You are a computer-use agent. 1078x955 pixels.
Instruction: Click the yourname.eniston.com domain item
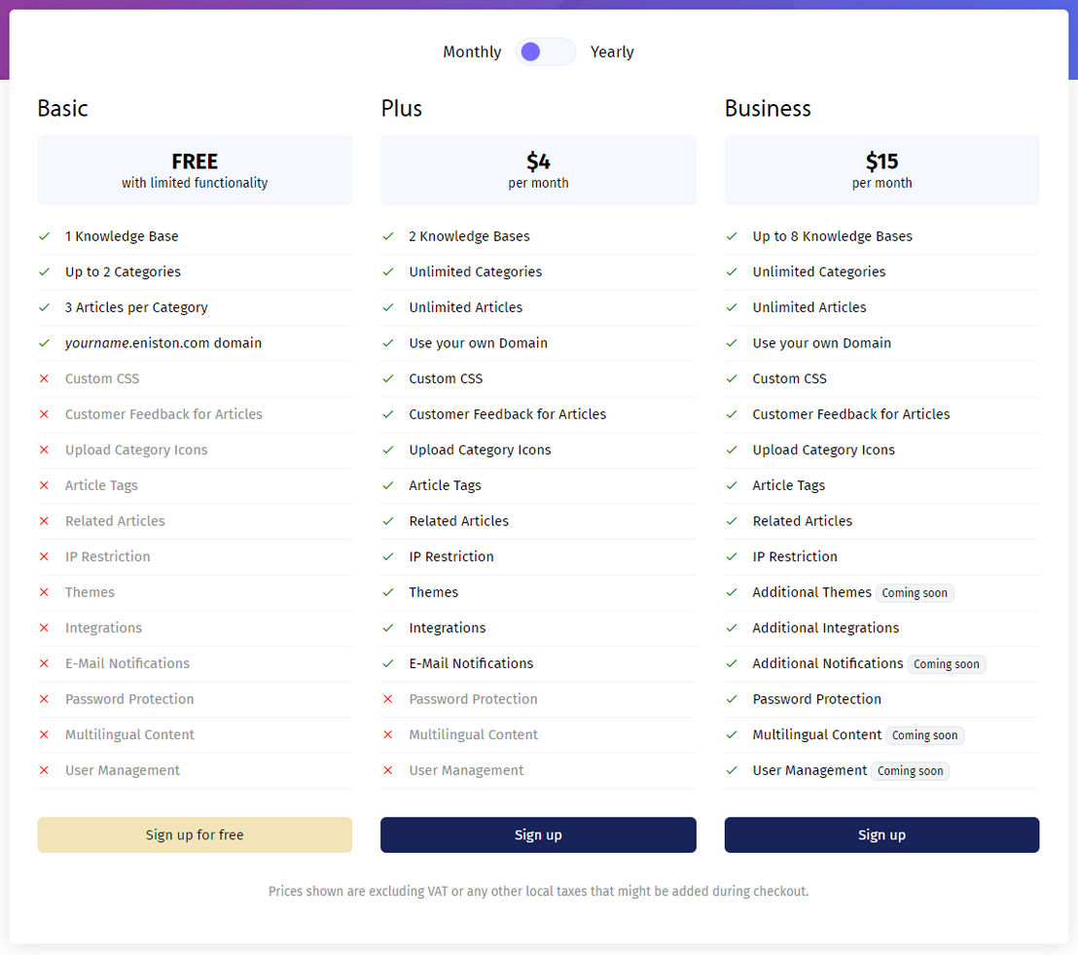[x=162, y=343]
